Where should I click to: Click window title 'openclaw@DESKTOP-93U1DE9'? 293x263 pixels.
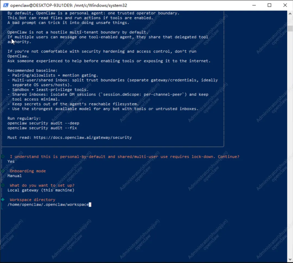(69, 5)
